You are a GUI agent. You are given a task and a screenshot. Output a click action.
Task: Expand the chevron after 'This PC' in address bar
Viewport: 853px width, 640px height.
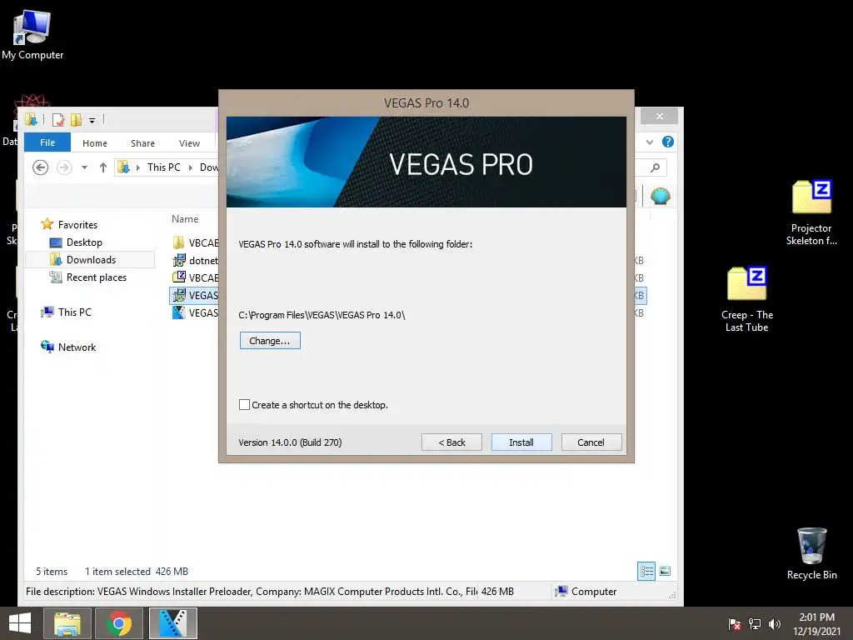click(x=191, y=167)
